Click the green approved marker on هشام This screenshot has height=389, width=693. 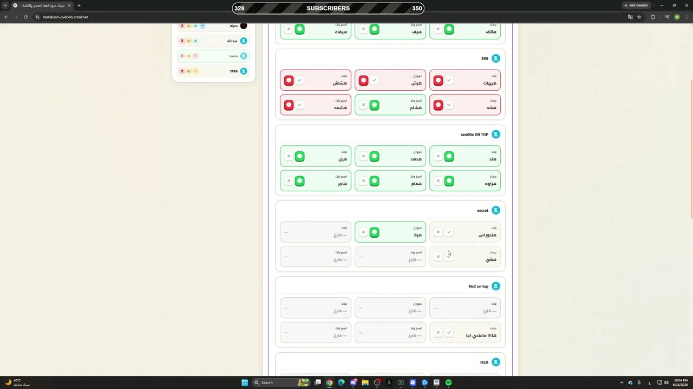click(374, 105)
